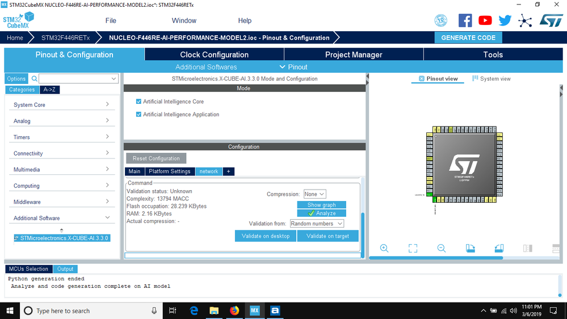Screen dimensions: 567x319
Task: Click Reset Configuration button
Action: pyautogui.click(x=156, y=158)
